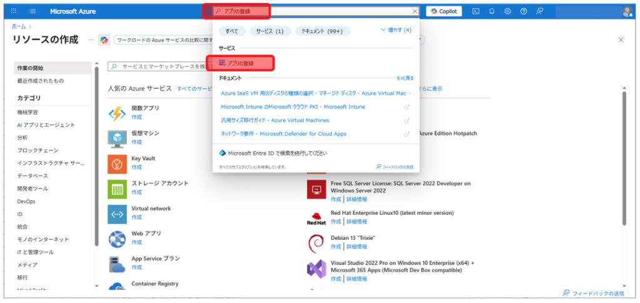Image resolution: width=640 pixels, height=303 pixels.
Task: Select アプリの登録 from search results
Action: (x=241, y=63)
